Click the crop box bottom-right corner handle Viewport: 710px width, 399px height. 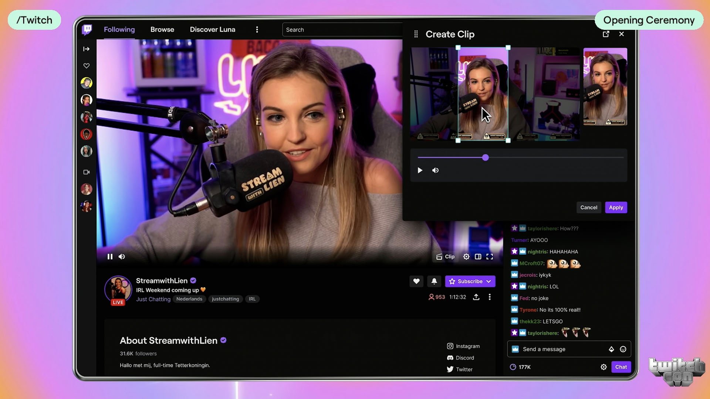click(x=508, y=140)
